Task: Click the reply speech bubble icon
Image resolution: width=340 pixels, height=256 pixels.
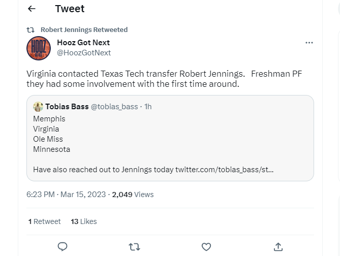Action: (x=63, y=247)
